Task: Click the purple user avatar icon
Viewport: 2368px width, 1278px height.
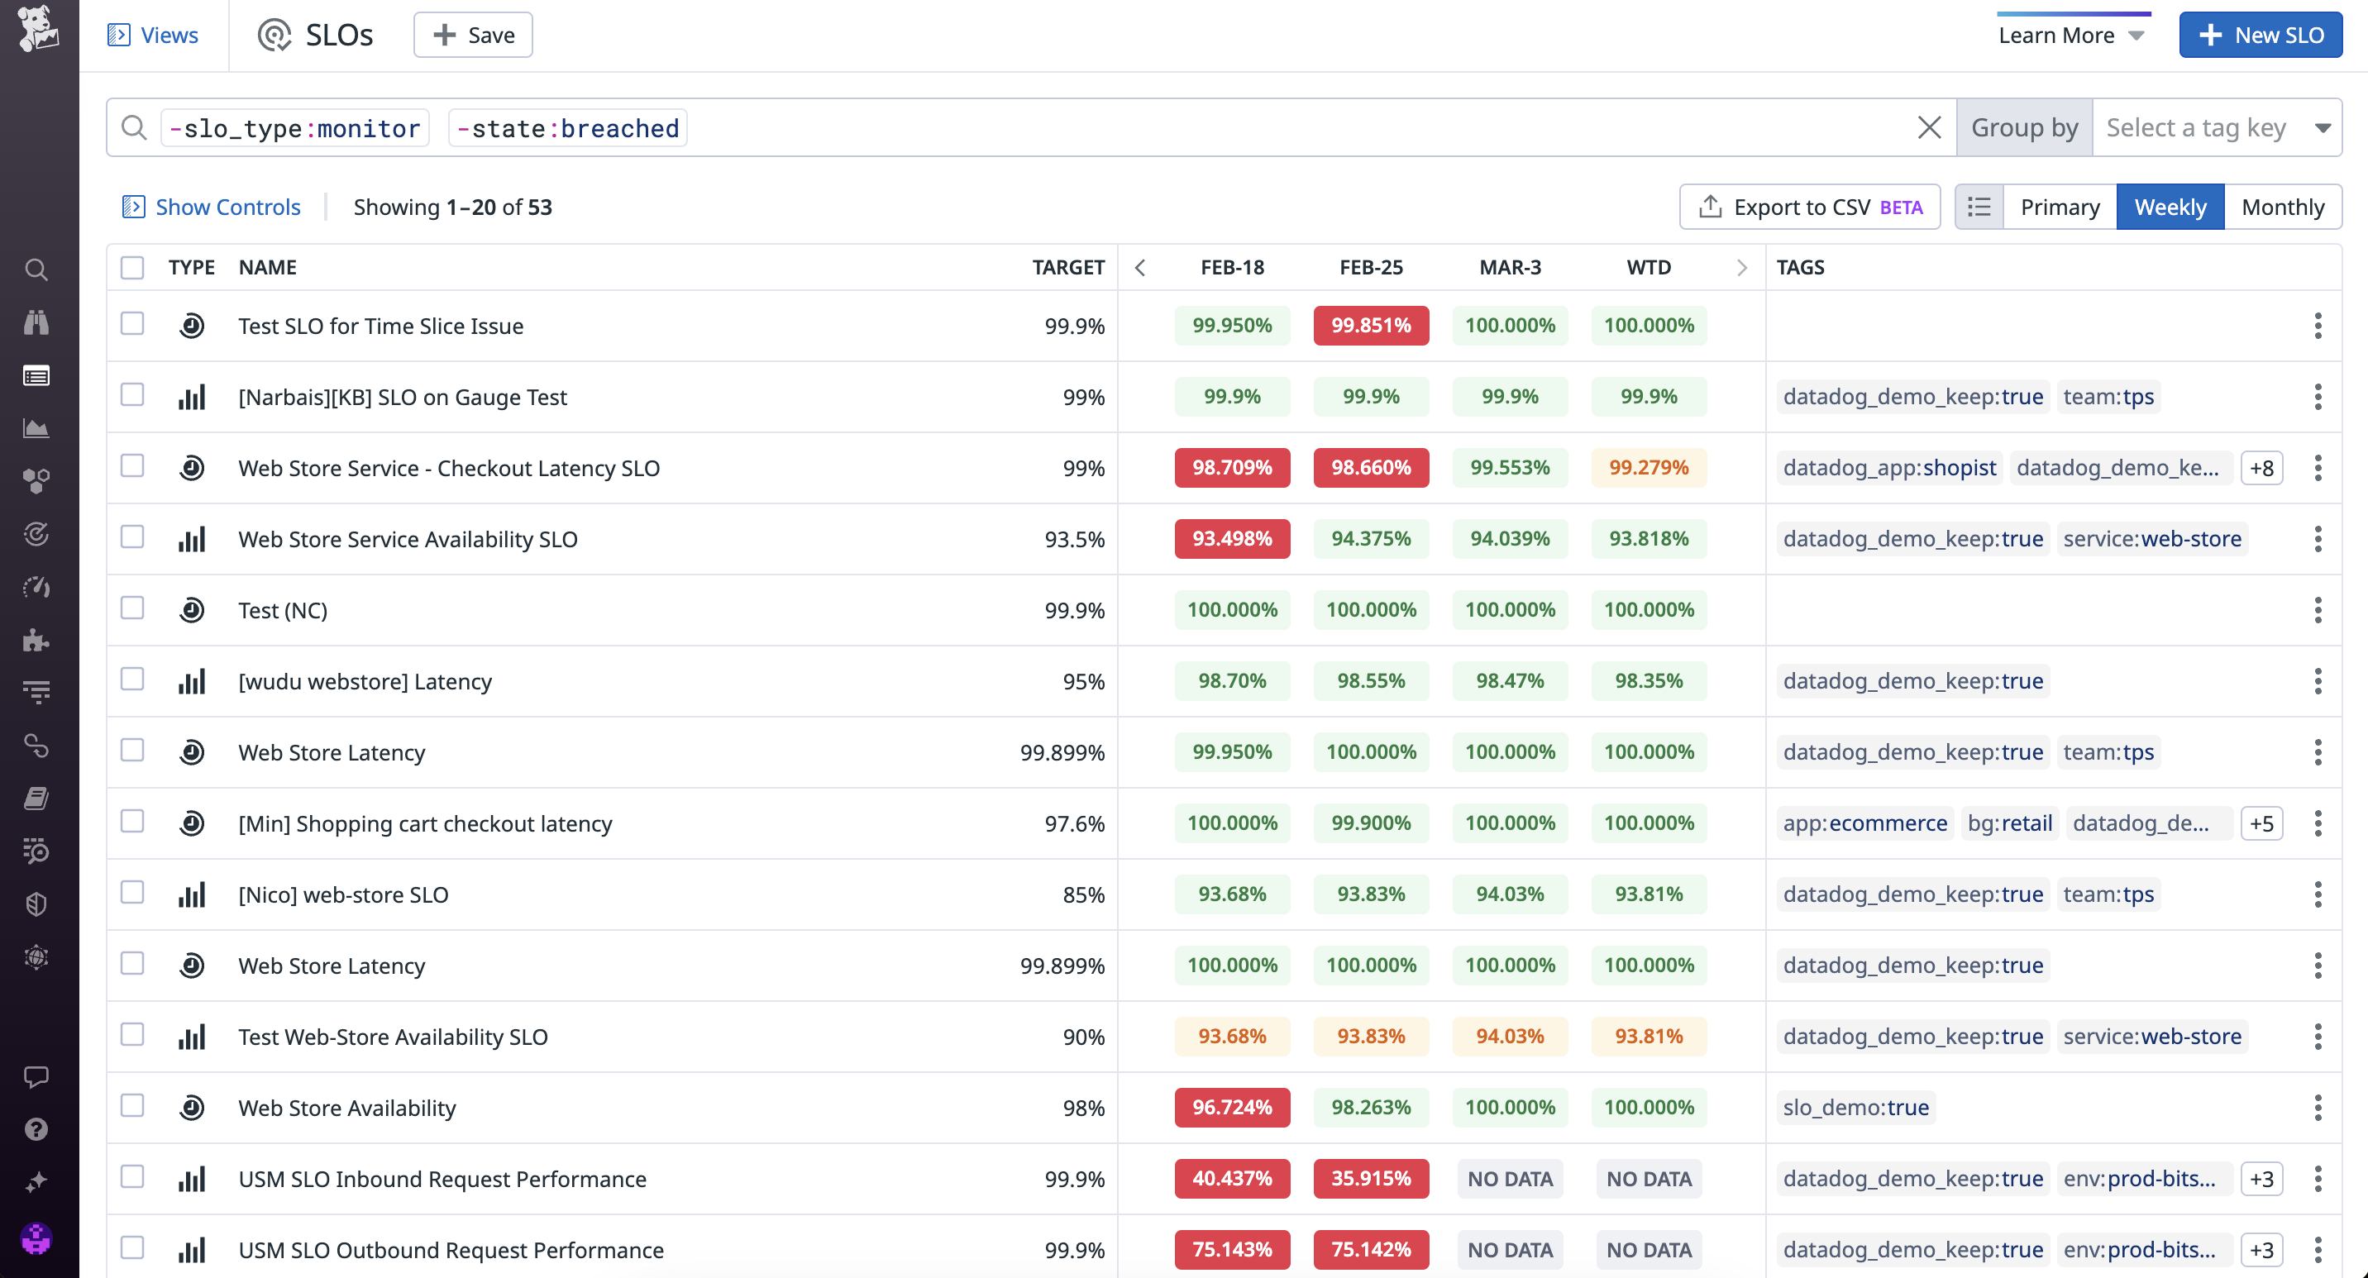Action: pyautogui.click(x=36, y=1238)
